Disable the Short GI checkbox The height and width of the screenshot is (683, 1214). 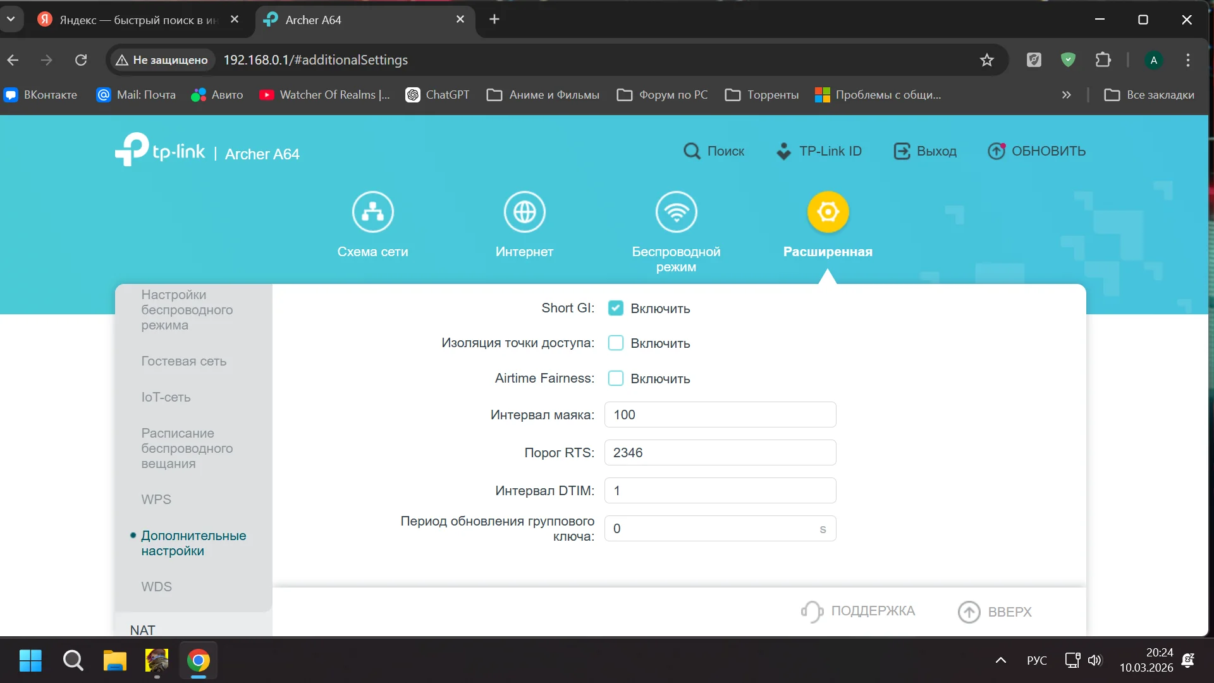pos(615,308)
